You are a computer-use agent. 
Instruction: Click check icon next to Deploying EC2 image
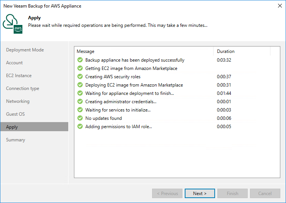[x=80, y=85]
